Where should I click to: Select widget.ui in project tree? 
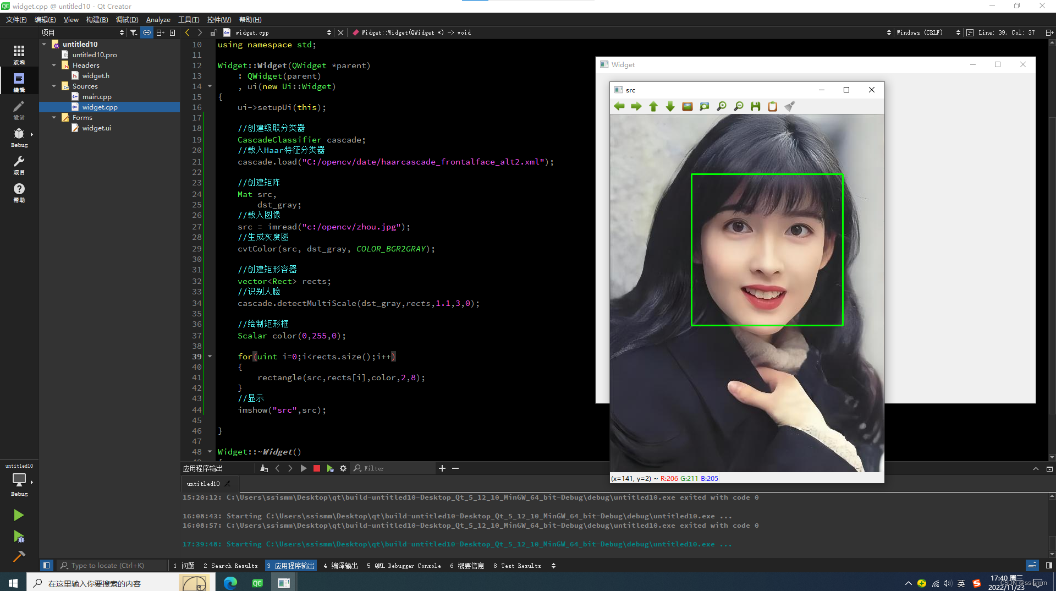pos(96,128)
